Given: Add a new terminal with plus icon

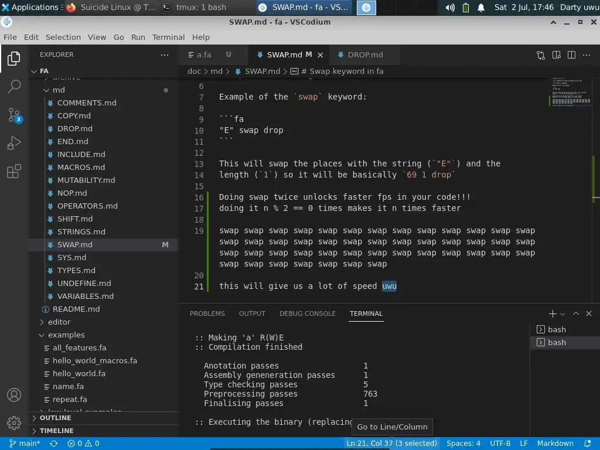Looking at the screenshot, I should click(552, 314).
